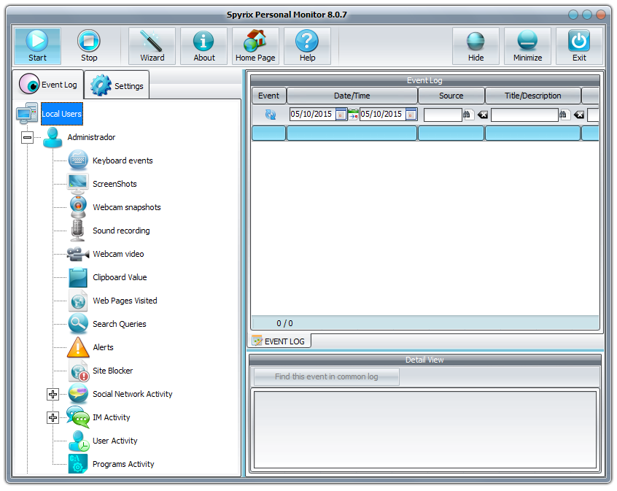The width and height of the screenshot is (617, 491).
Task: Select the Administrador user
Action: pyautogui.click(x=91, y=137)
